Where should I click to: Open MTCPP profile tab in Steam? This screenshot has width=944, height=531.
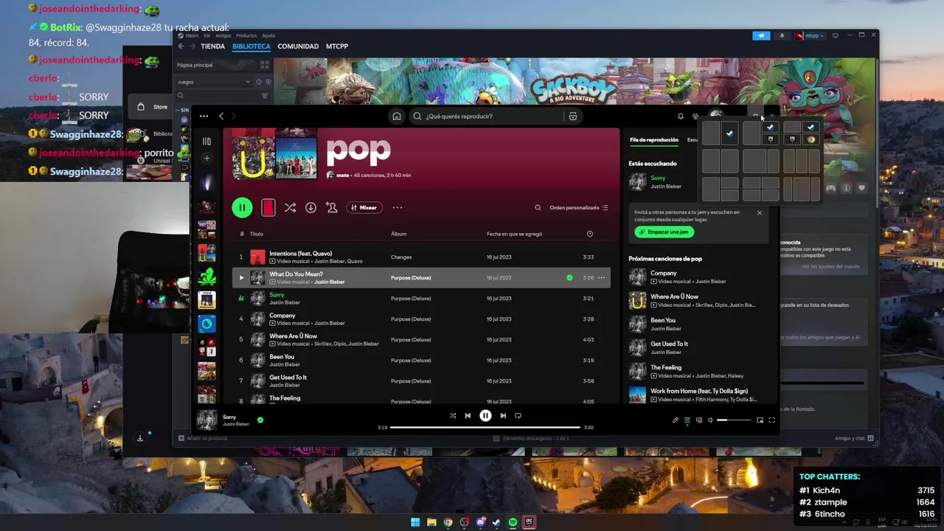tap(337, 46)
